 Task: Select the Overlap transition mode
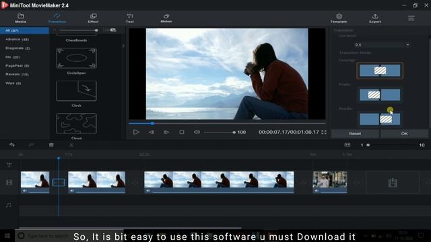tap(380, 71)
